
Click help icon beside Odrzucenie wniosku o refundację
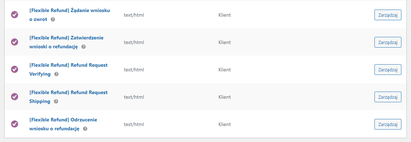[x=85, y=129]
